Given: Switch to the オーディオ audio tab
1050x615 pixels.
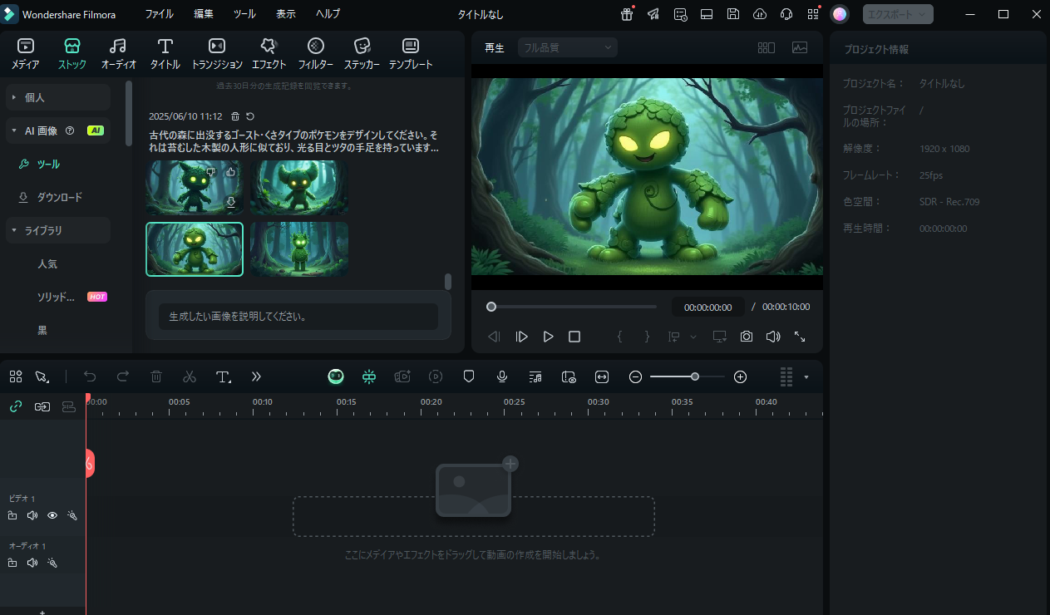Looking at the screenshot, I should pos(118,54).
